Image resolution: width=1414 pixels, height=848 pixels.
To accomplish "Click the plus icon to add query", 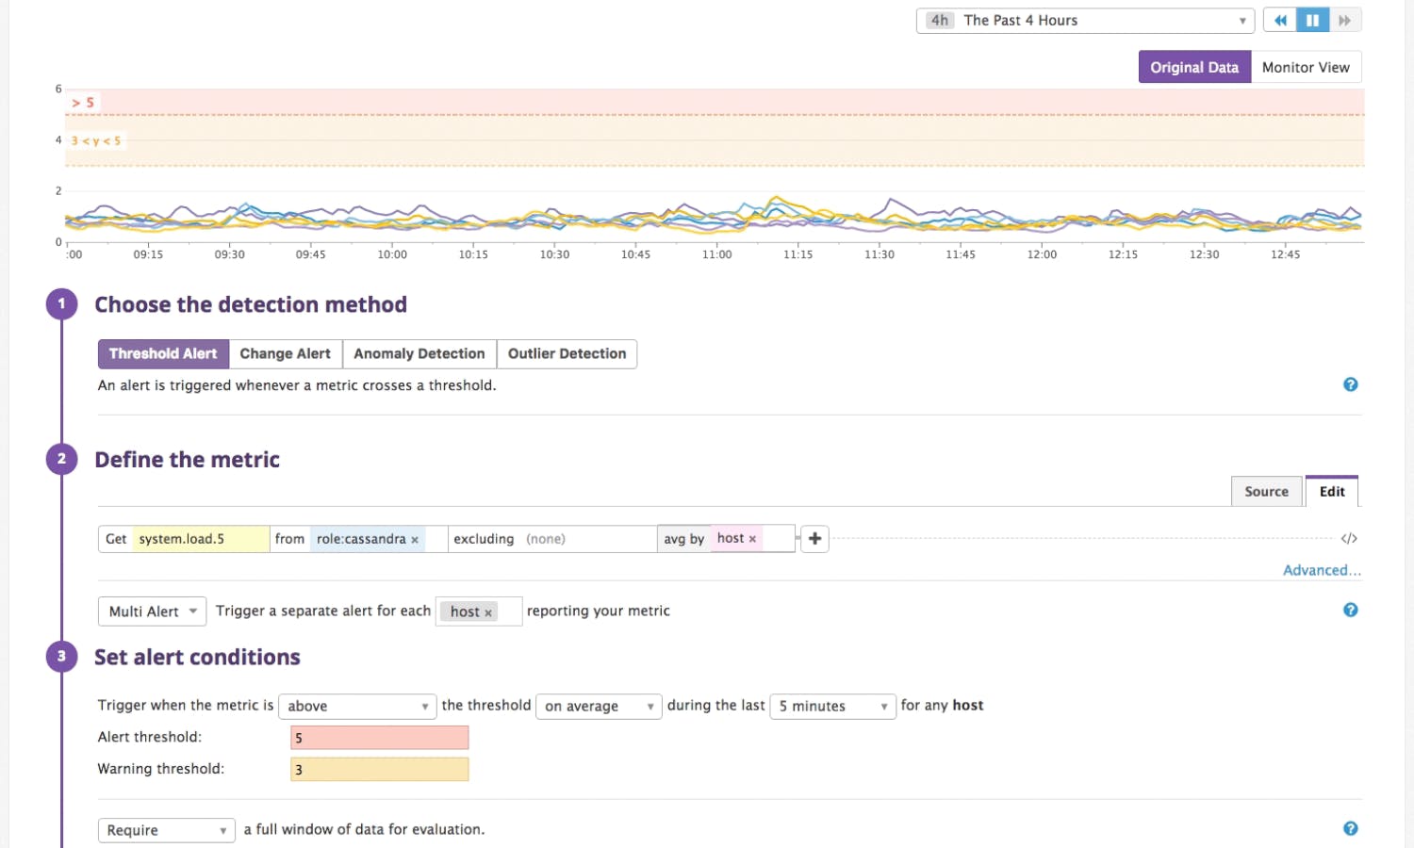I will (814, 539).
